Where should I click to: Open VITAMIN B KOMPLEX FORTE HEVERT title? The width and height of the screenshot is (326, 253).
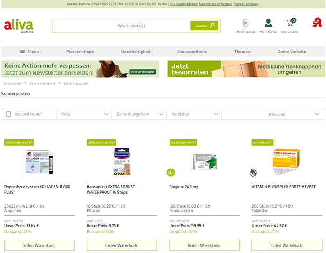click(x=284, y=187)
